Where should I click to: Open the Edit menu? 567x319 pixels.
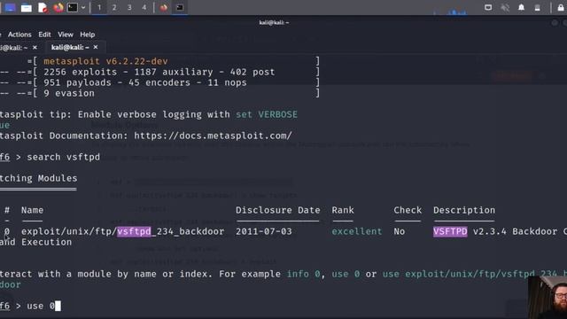tap(44, 35)
